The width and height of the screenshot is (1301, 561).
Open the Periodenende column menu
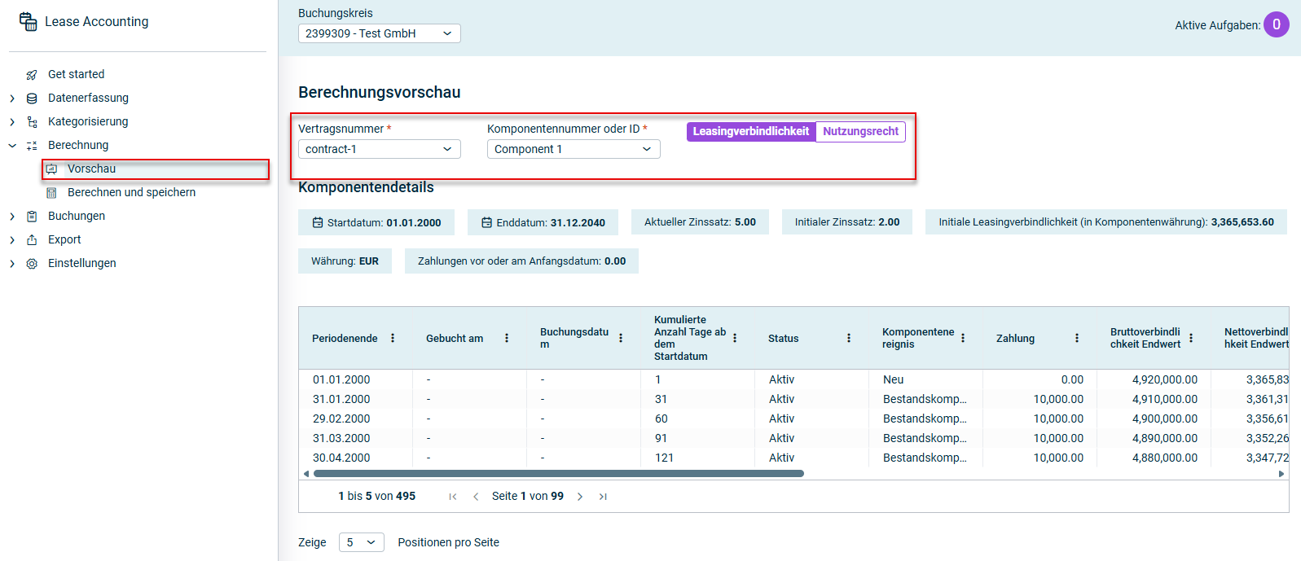(x=393, y=338)
